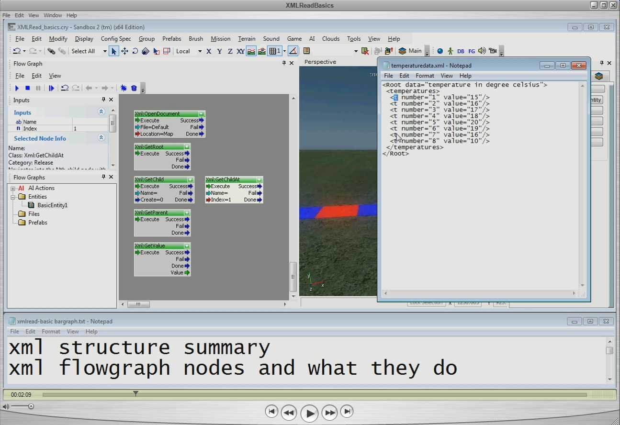Click the Flow Graph Step icon

[x=51, y=88]
